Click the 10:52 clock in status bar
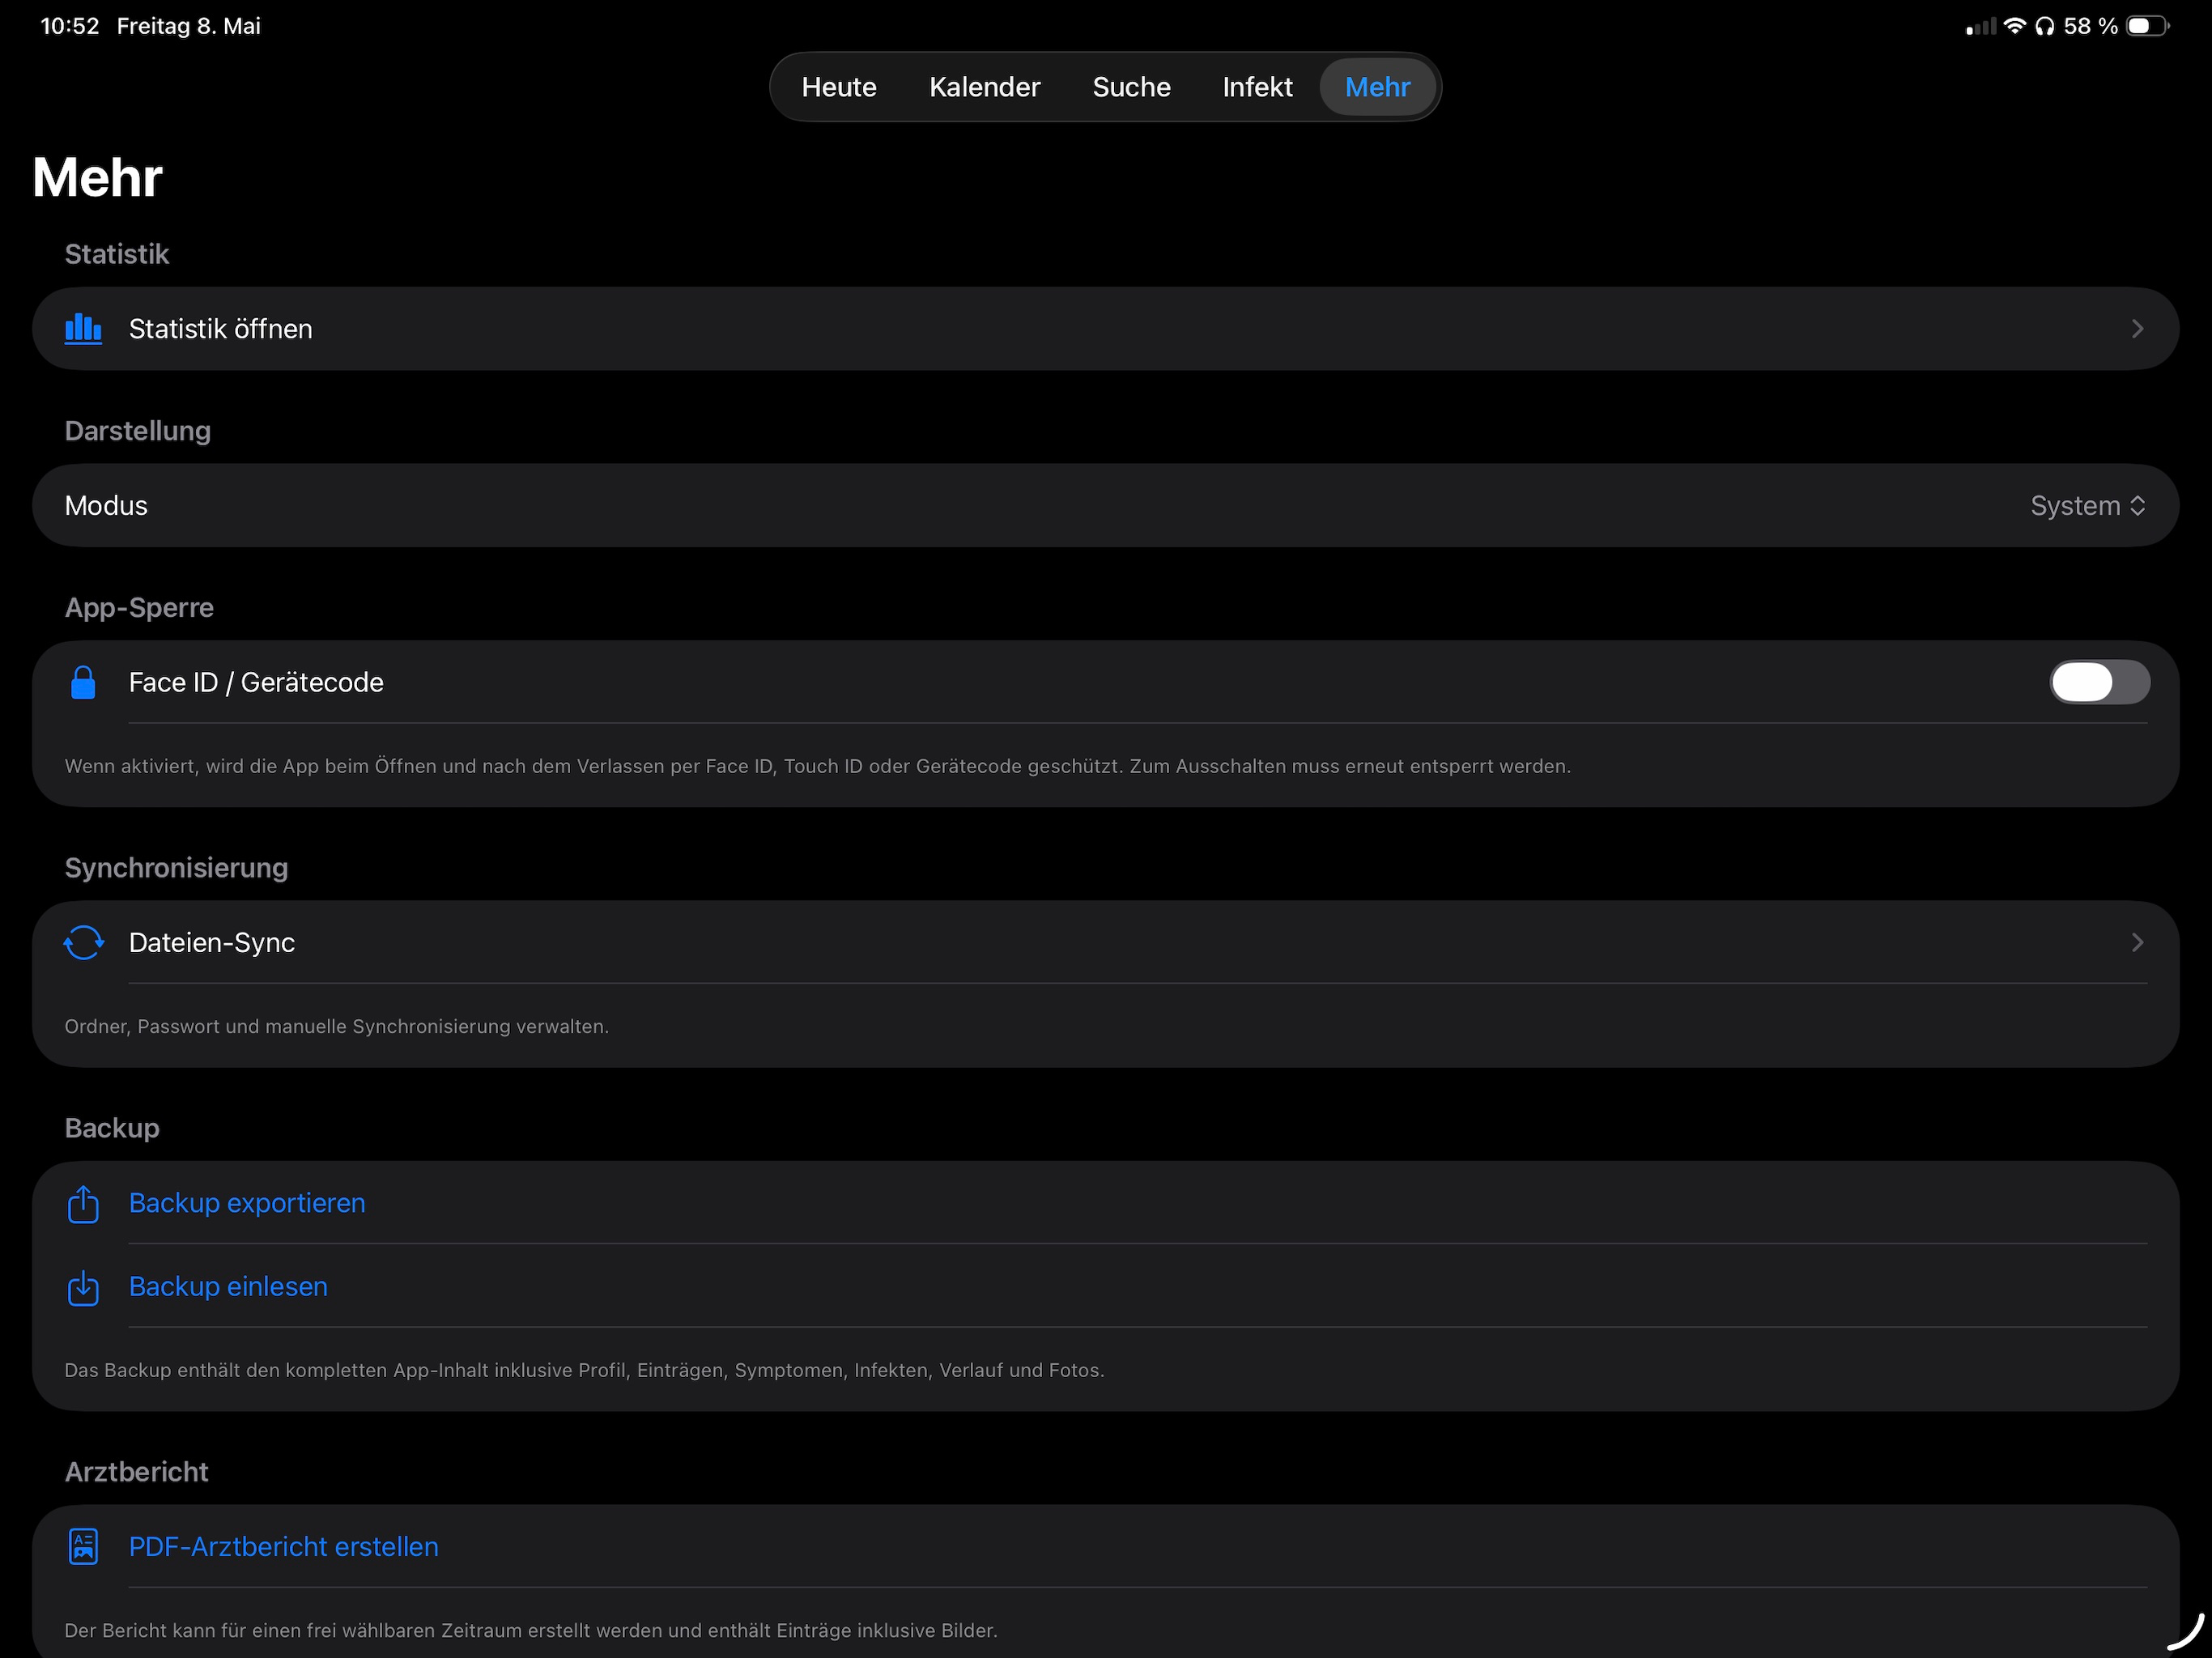2212x1658 pixels. [70, 26]
